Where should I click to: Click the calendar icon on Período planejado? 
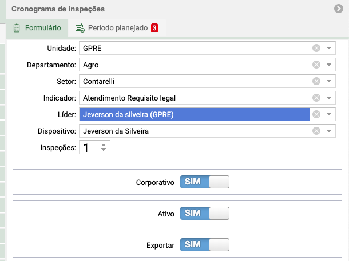click(80, 28)
